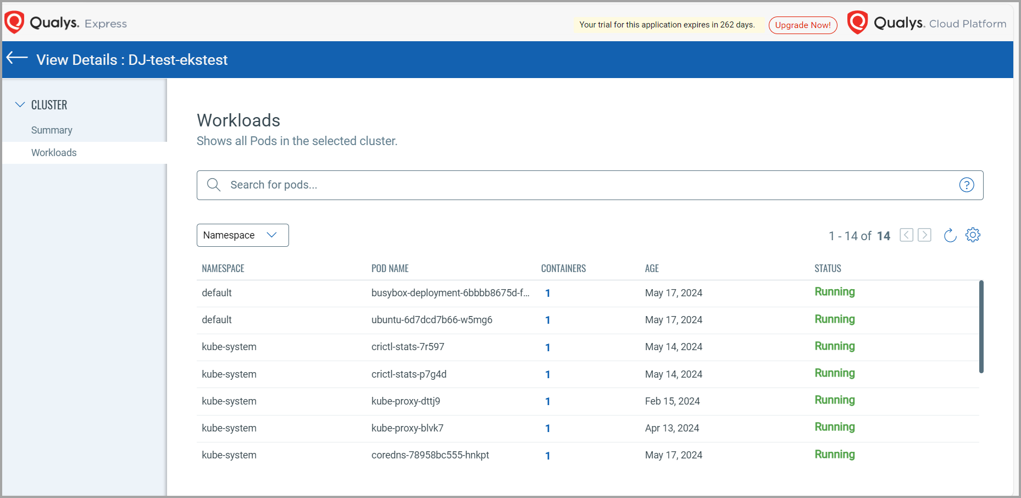Go to the next page of pods
The height and width of the screenshot is (498, 1021).
click(x=924, y=235)
